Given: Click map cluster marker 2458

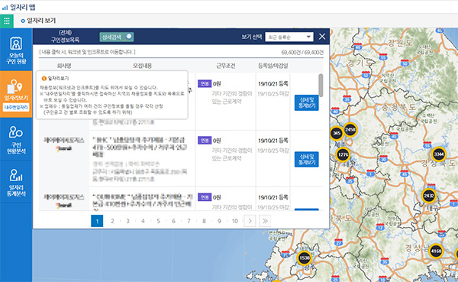Looking at the screenshot, I should (350, 129).
